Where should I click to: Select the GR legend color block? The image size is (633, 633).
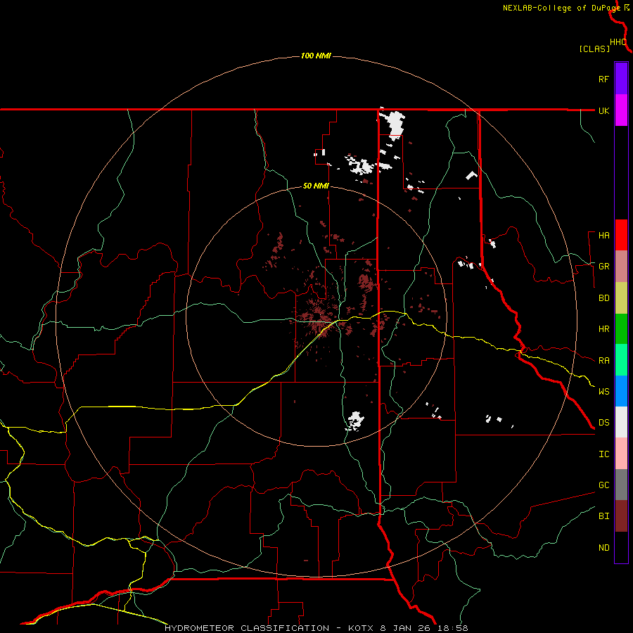tap(621, 267)
